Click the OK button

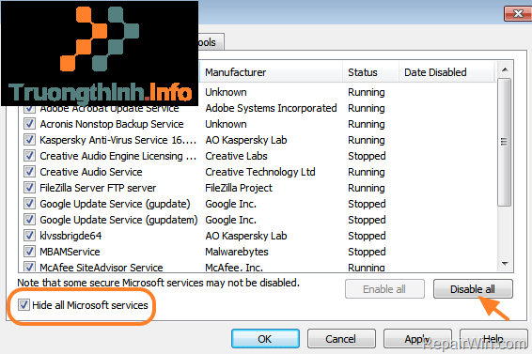(265, 339)
